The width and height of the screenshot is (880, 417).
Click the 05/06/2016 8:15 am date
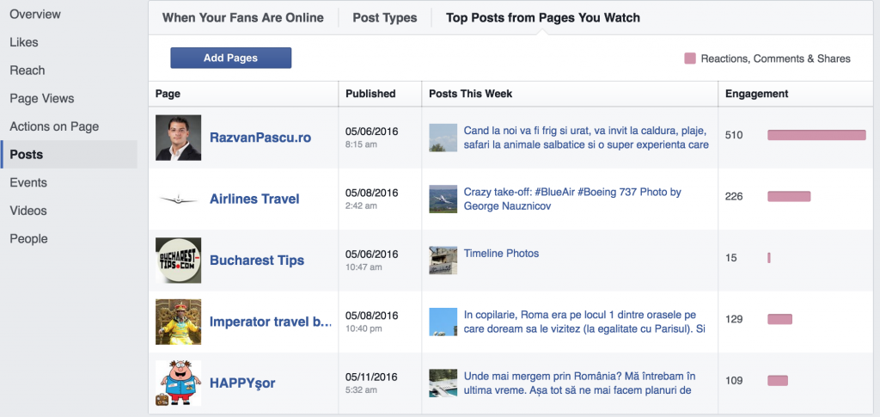[371, 138]
